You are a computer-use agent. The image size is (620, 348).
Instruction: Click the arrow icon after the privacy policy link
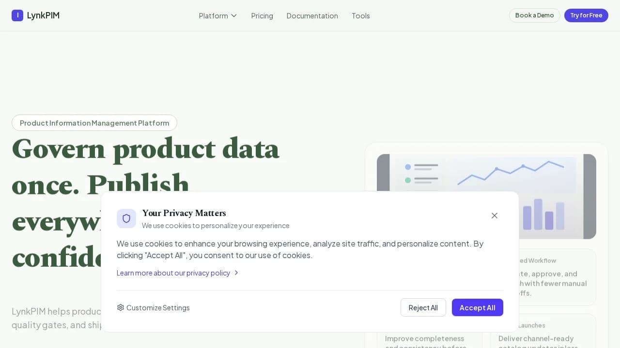click(x=236, y=273)
